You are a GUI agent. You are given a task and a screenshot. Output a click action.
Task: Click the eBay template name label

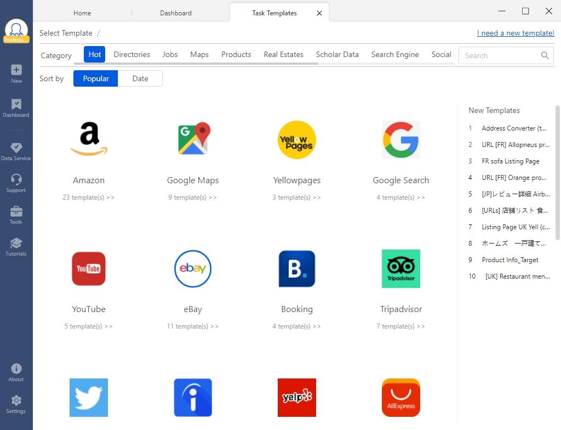(193, 309)
